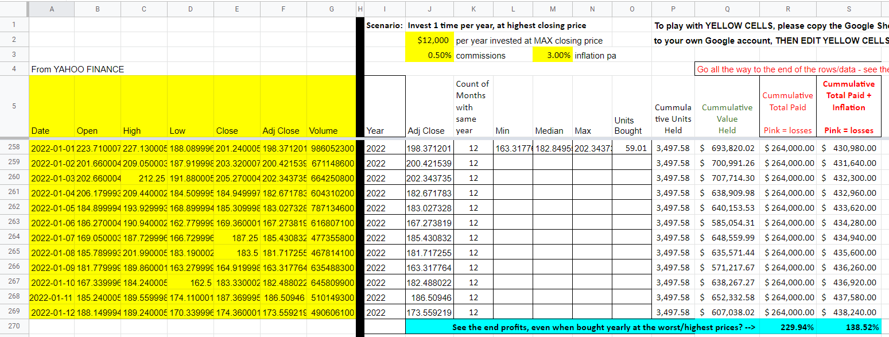Click value held cell $ 693,820.02
889x337 pixels.
727,148
